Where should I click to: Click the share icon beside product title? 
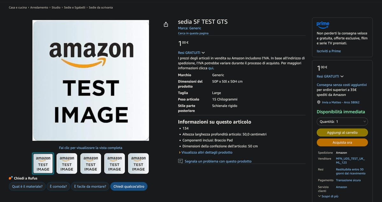click(x=166, y=24)
